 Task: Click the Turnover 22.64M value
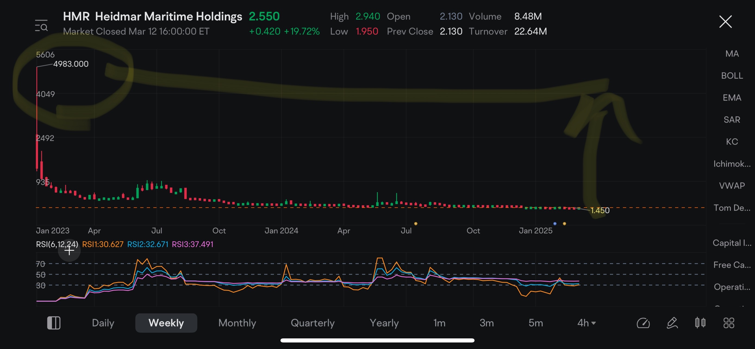(x=531, y=31)
